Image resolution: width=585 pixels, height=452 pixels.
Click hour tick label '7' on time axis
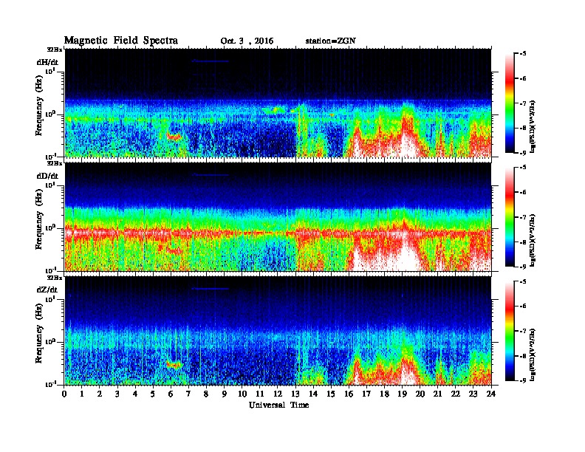[189, 394]
